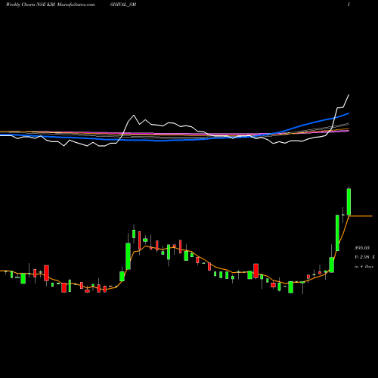Click the tallest green candlestick at far right

[x=349, y=202]
